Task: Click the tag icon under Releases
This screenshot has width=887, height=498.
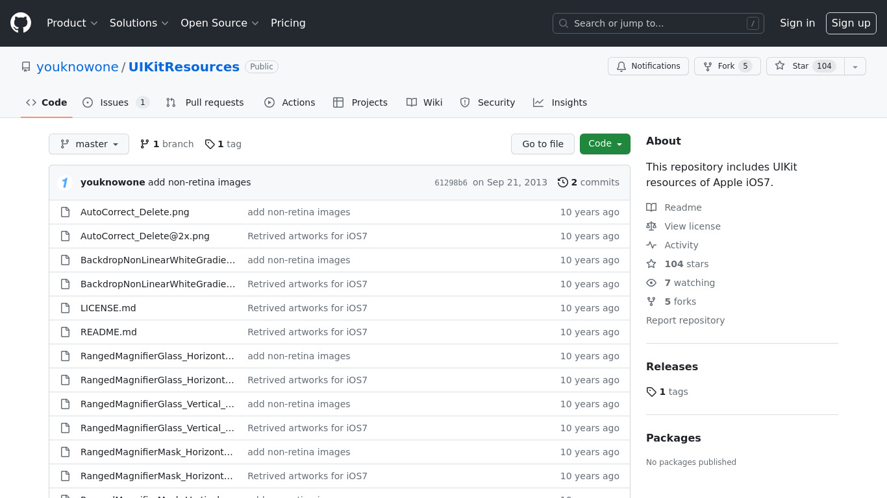Action: click(651, 392)
